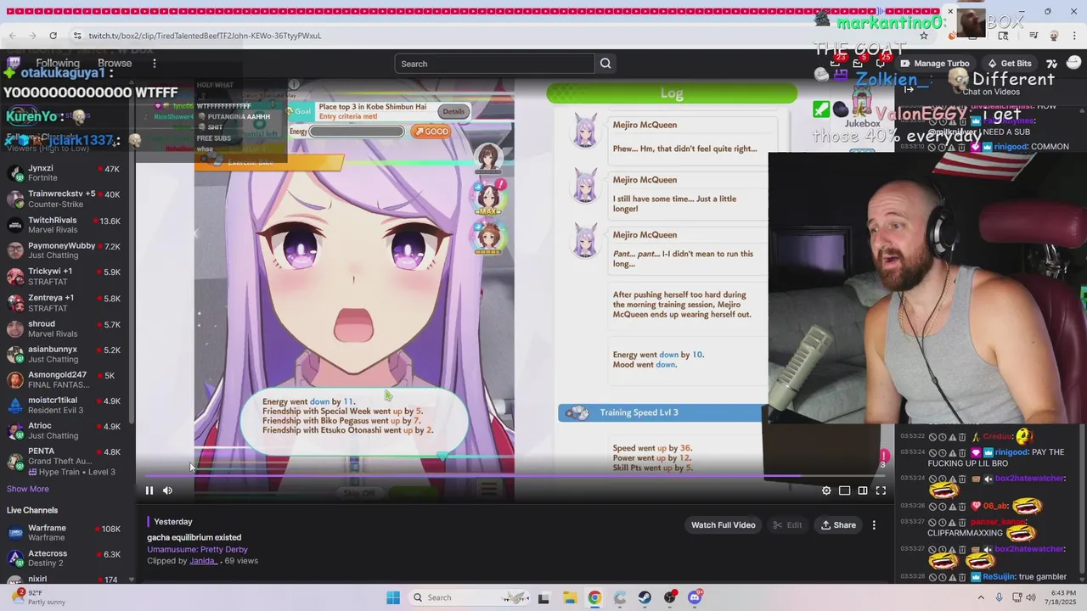Open the moistcr1tikal channel
The height and width of the screenshot is (611, 1087).
click(67, 405)
